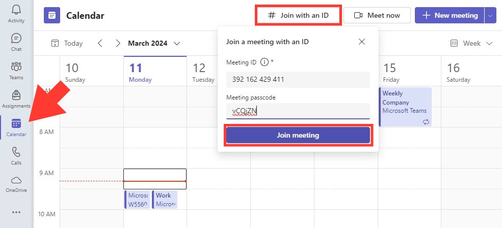
Task: Open the OneDrive cloud icon
Action: (x=16, y=180)
